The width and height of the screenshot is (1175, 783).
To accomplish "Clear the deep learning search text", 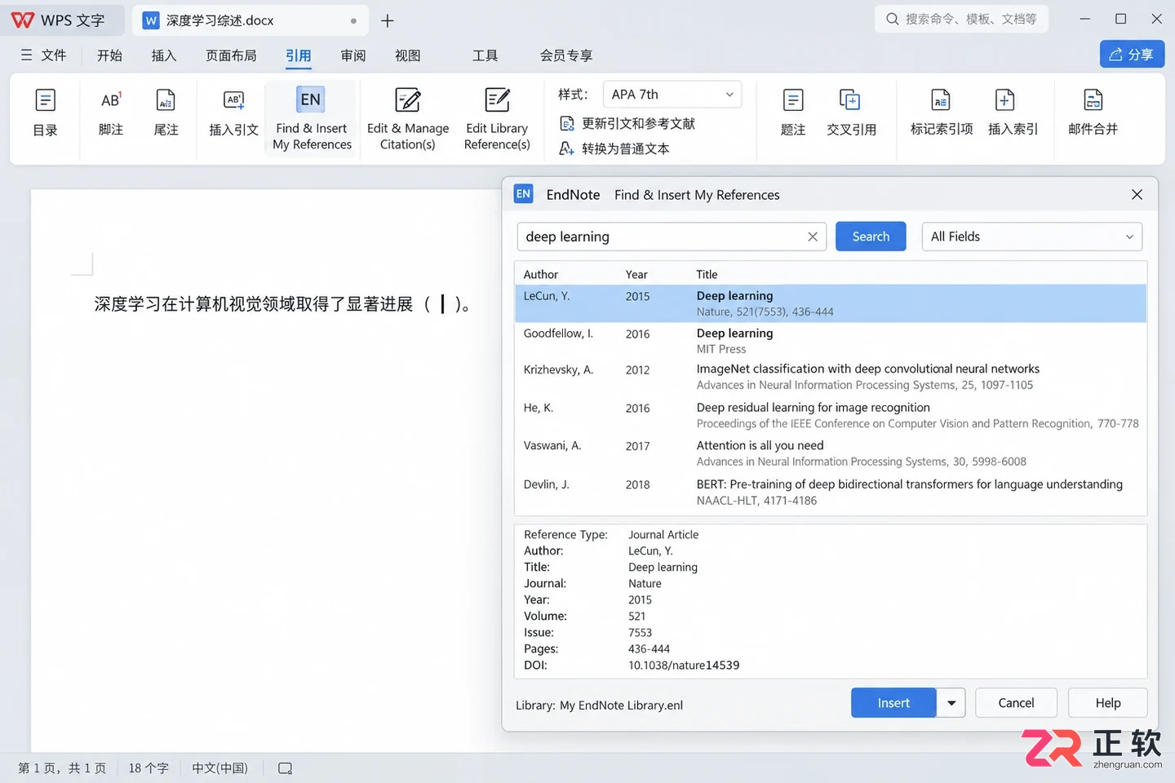I will 813,237.
